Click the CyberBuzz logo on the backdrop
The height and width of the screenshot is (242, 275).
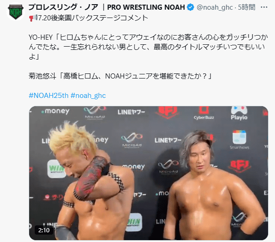pos(204,114)
